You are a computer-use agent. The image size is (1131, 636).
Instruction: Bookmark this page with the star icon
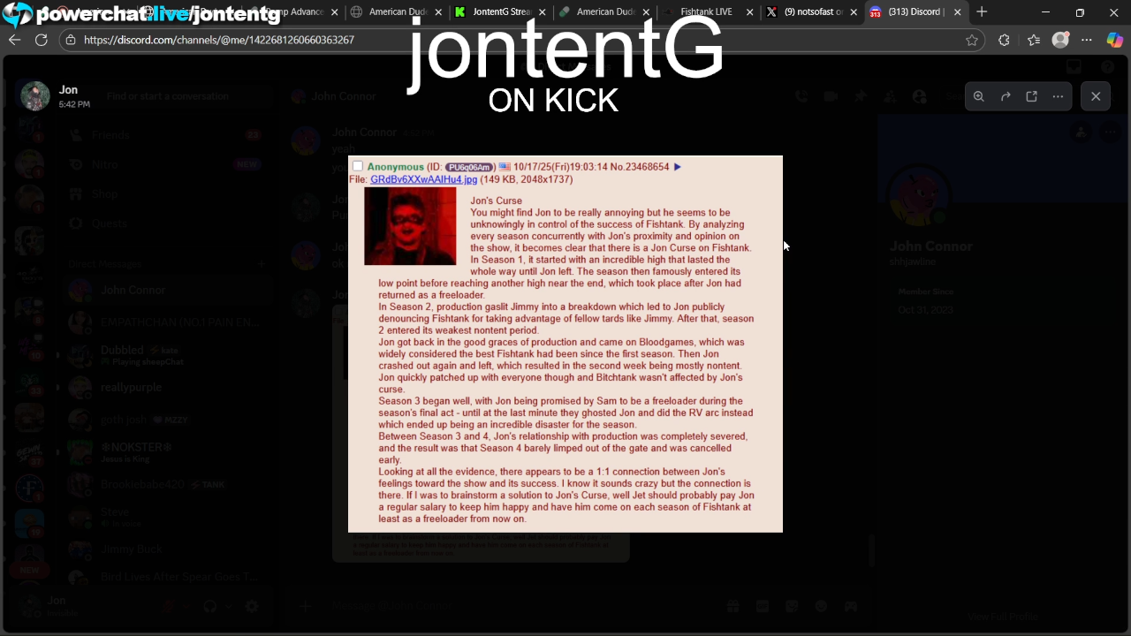point(972,40)
